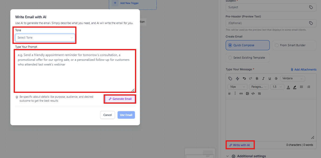Toggle bold formatting in the message editor
321x158 pixels.
tap(257, 78)
